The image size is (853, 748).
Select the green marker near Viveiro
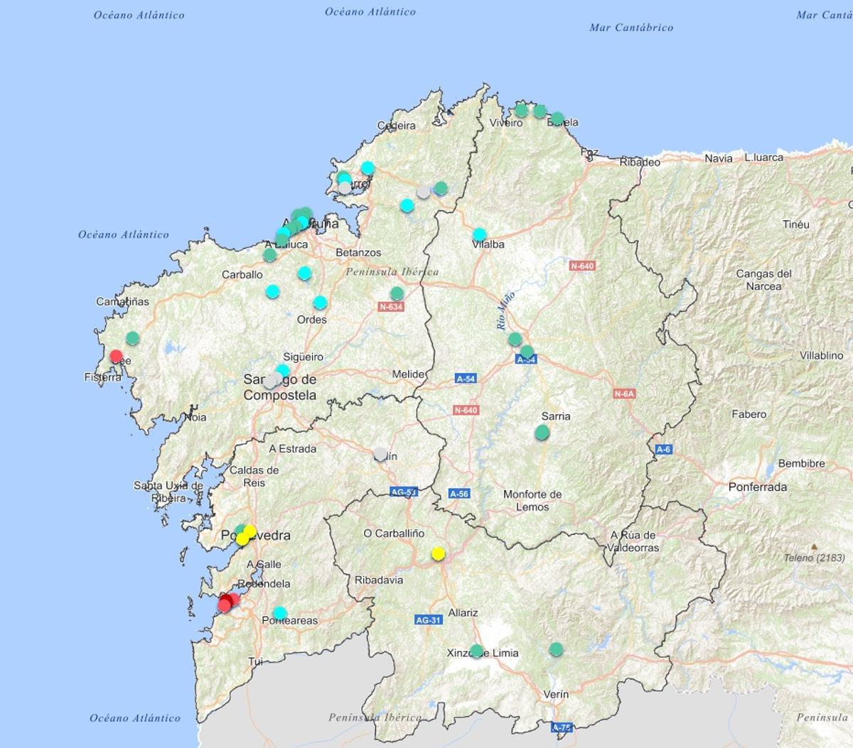[x=522, y=111]
